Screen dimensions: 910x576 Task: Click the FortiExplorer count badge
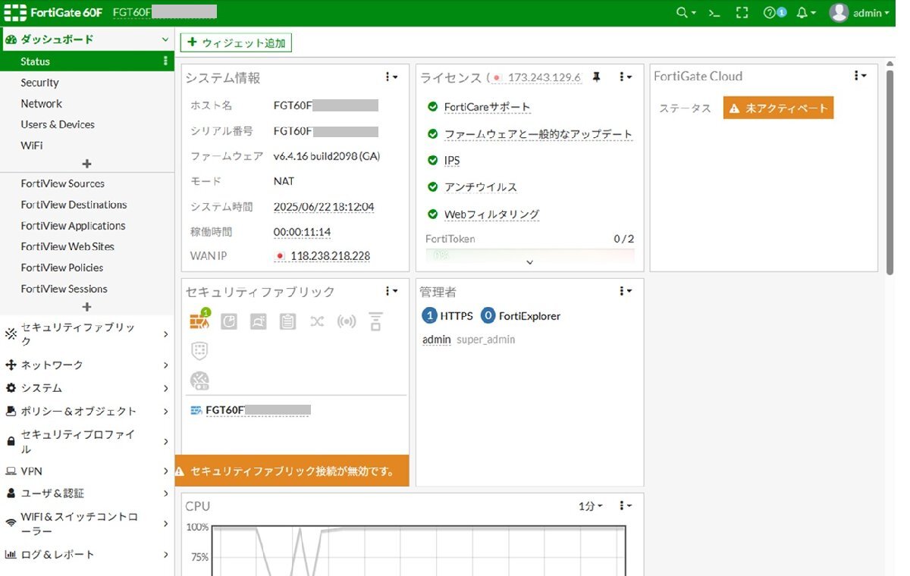(x=488, y=316)
